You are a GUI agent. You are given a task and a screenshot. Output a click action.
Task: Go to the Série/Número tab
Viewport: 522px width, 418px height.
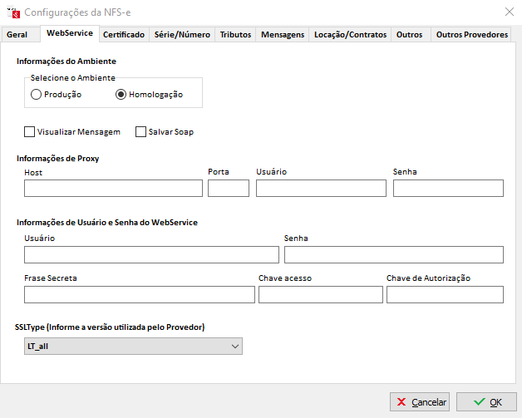183,35
